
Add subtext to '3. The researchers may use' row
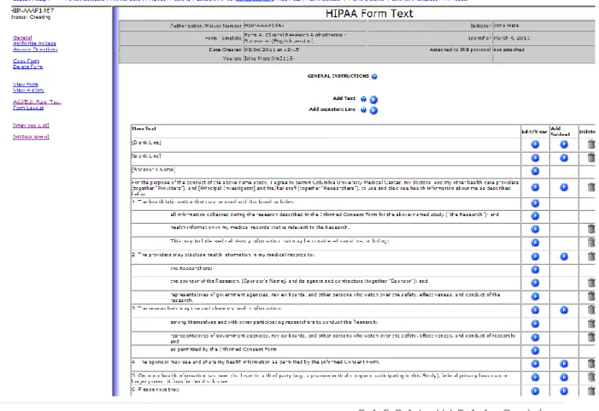(564, 310)
